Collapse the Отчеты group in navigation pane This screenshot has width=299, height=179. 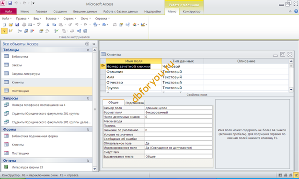point(88,160)
